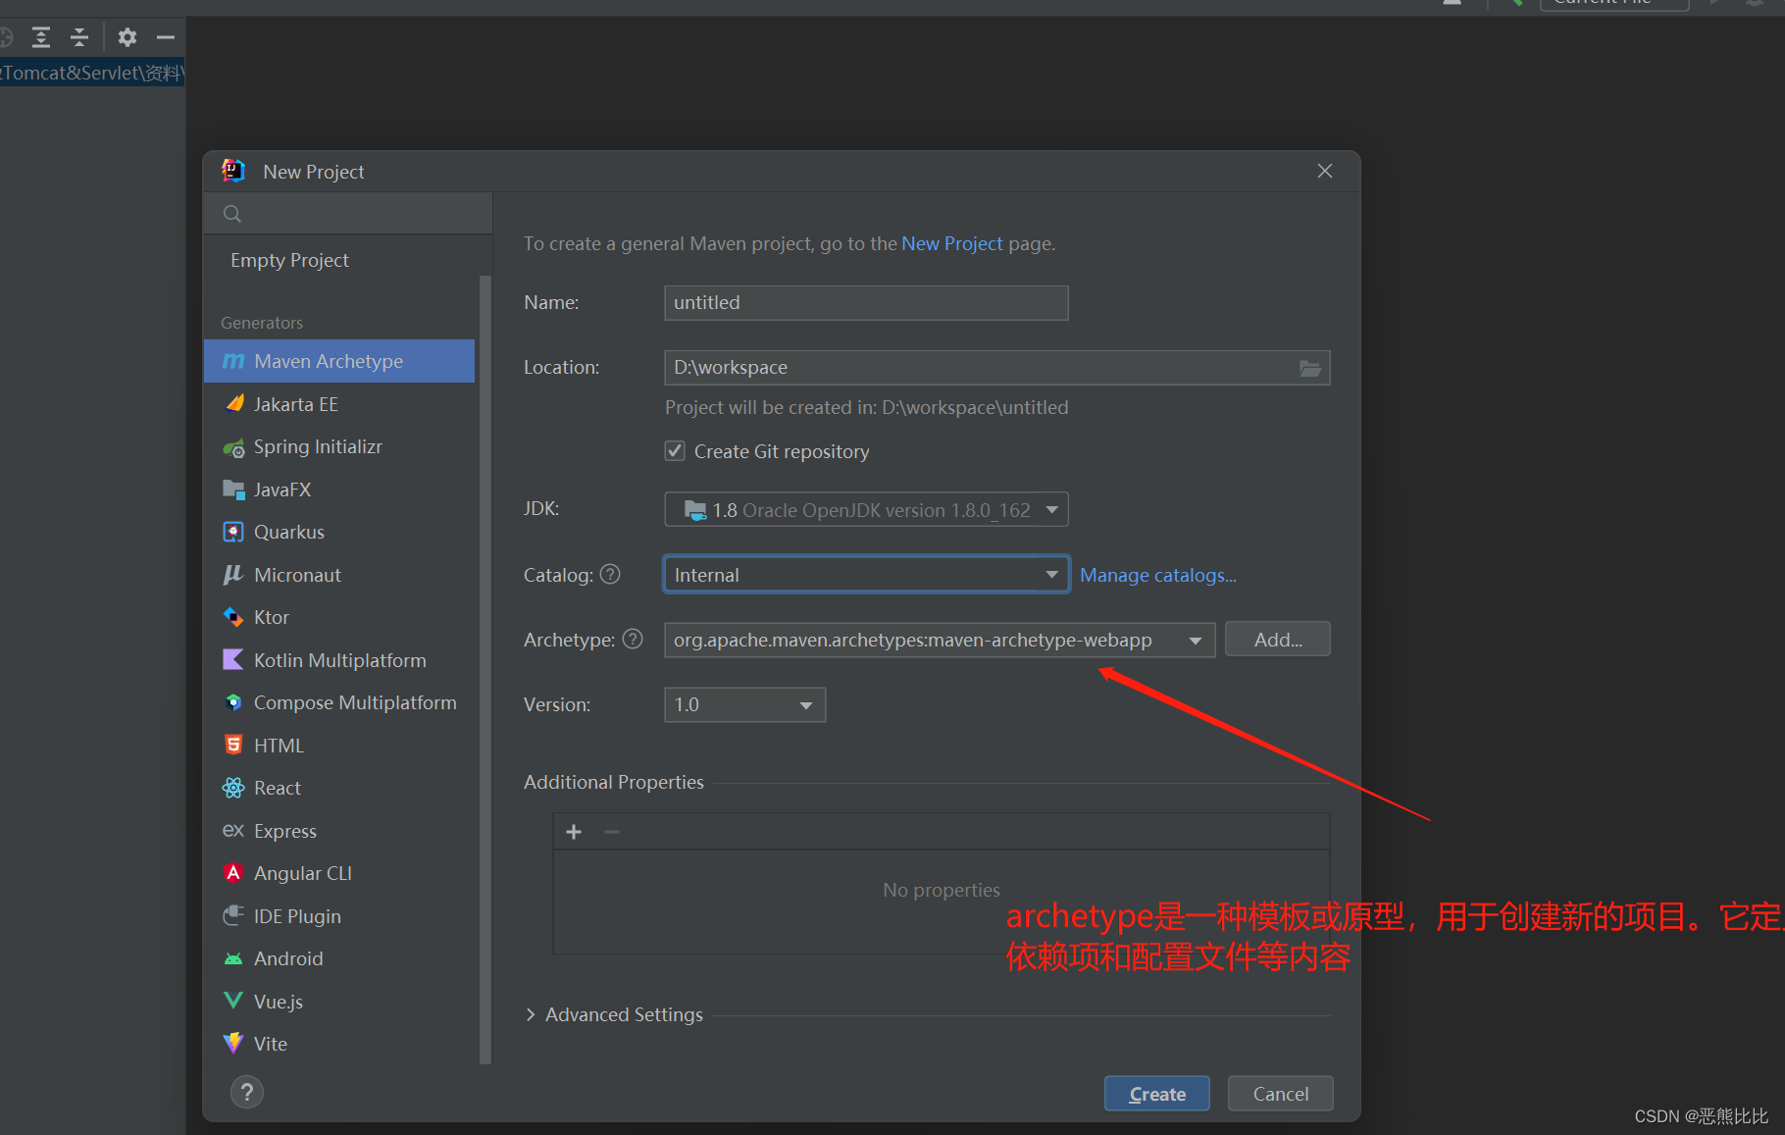Toggle Create Git repository checkbox
This screenshot has width=1785, height=1135.
675,451
